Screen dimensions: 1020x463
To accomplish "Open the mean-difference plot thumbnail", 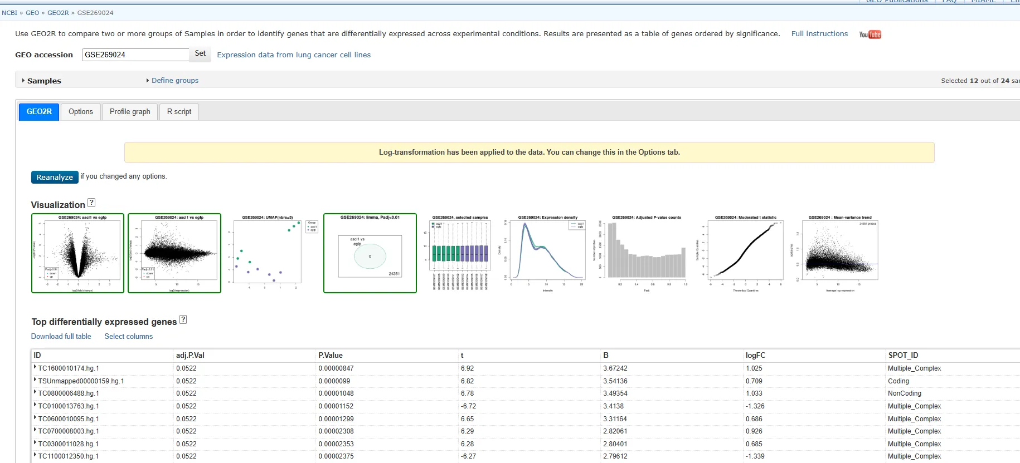I will click(x=174, y=253).
